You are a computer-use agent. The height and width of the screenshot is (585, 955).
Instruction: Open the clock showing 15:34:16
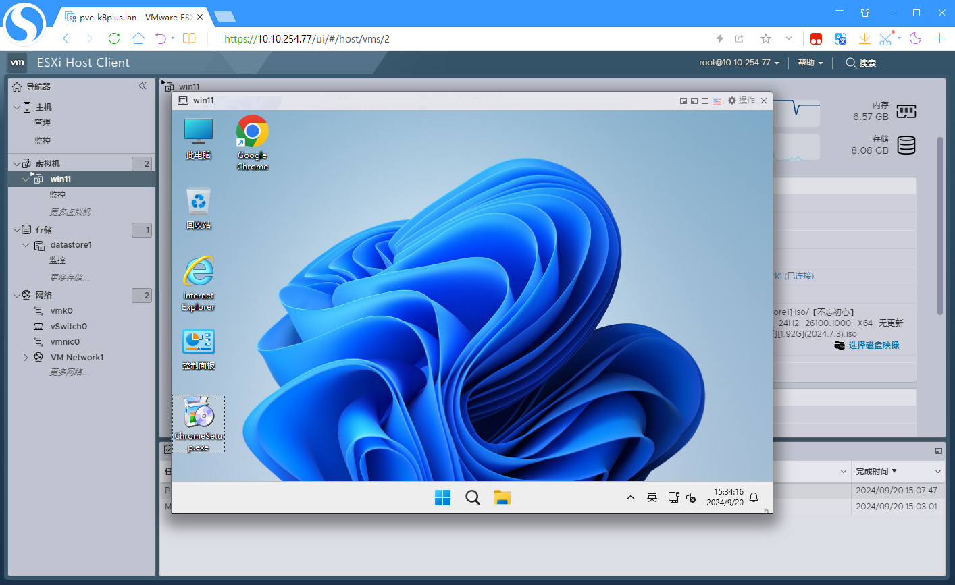(x=725, y=497)
